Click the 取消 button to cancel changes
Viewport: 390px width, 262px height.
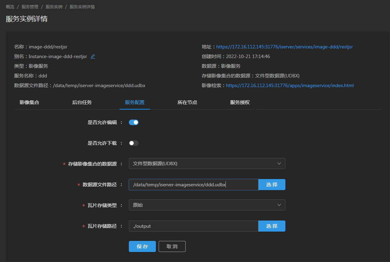[x=172, y=246]
